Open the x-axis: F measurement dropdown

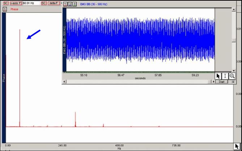tap(16, 3)
